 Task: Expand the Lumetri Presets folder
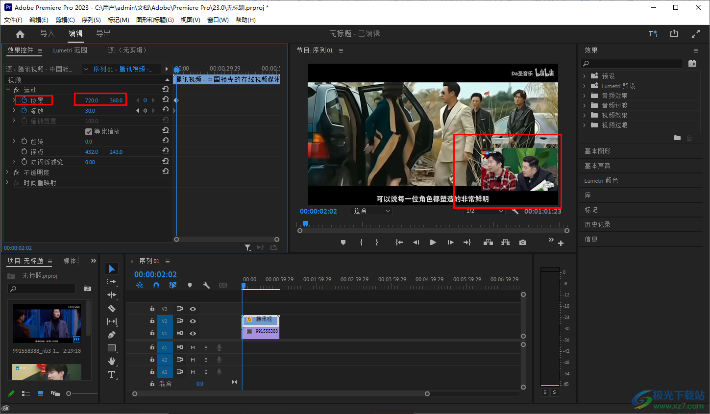585,86
